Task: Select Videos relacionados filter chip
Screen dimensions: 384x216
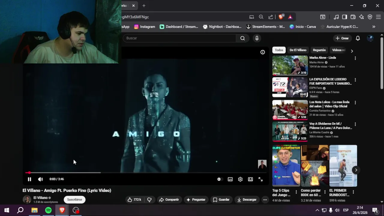Action: (x=339, y=50)
